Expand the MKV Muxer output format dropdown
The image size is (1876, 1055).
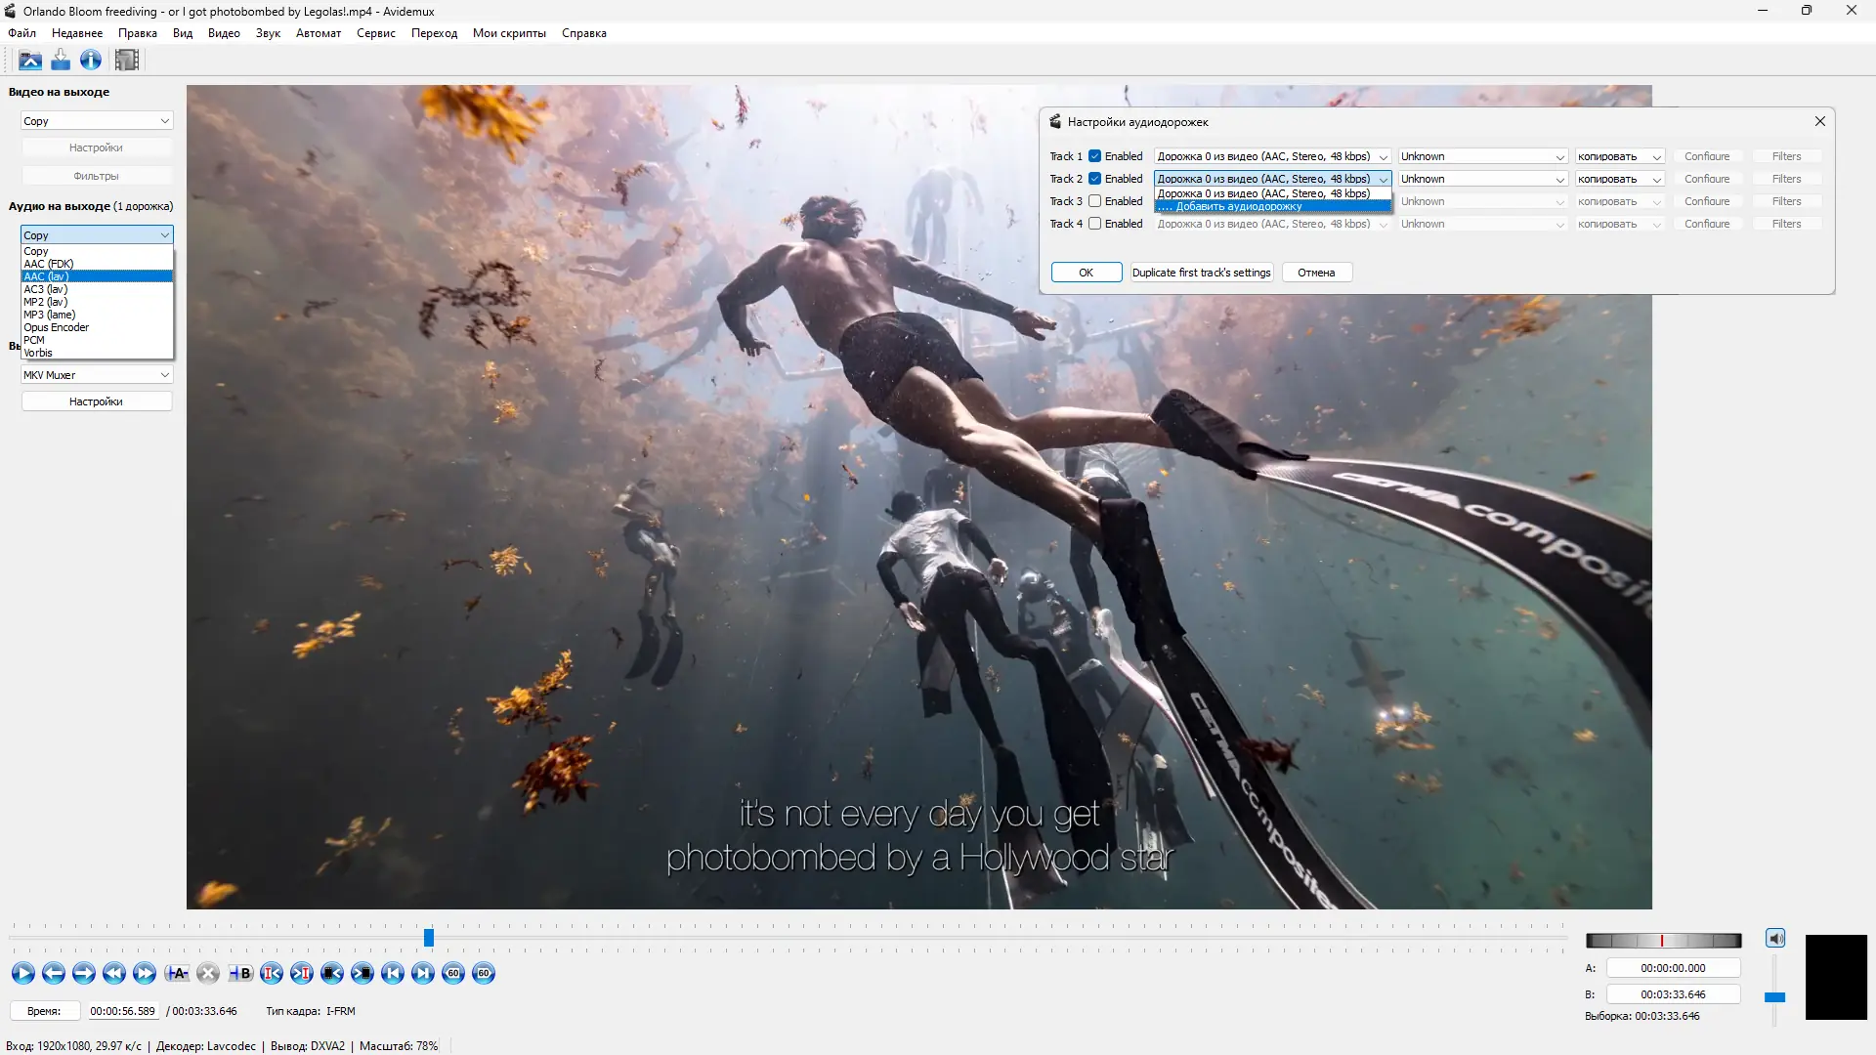(x=97, y=375)
